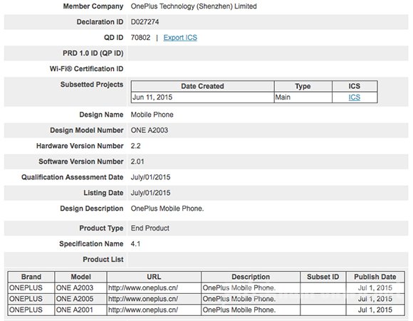413x321 pixels.
Task: Select the QD ID number 70802
Action: (x=140, y=38)
